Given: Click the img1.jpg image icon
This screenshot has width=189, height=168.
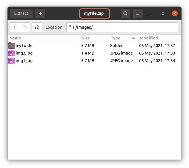Looking at the screenshot, I should [x=12, y=61].
